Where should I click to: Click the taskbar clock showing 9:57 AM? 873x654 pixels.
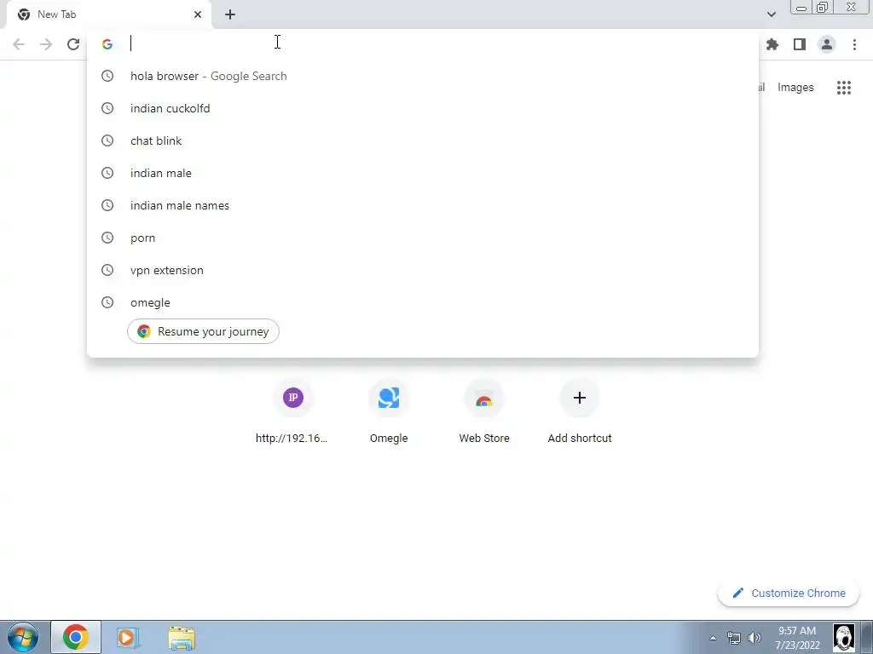tap(797, 638)
